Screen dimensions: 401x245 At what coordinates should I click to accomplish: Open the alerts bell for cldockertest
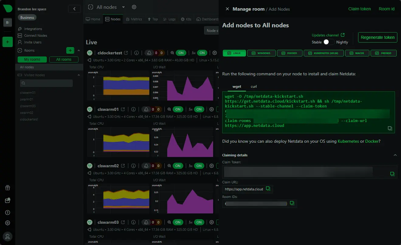[x=149, y=53]
